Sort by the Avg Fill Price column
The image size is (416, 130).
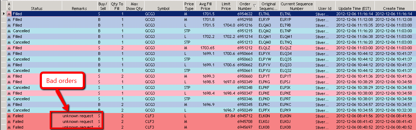pos(206,6)
